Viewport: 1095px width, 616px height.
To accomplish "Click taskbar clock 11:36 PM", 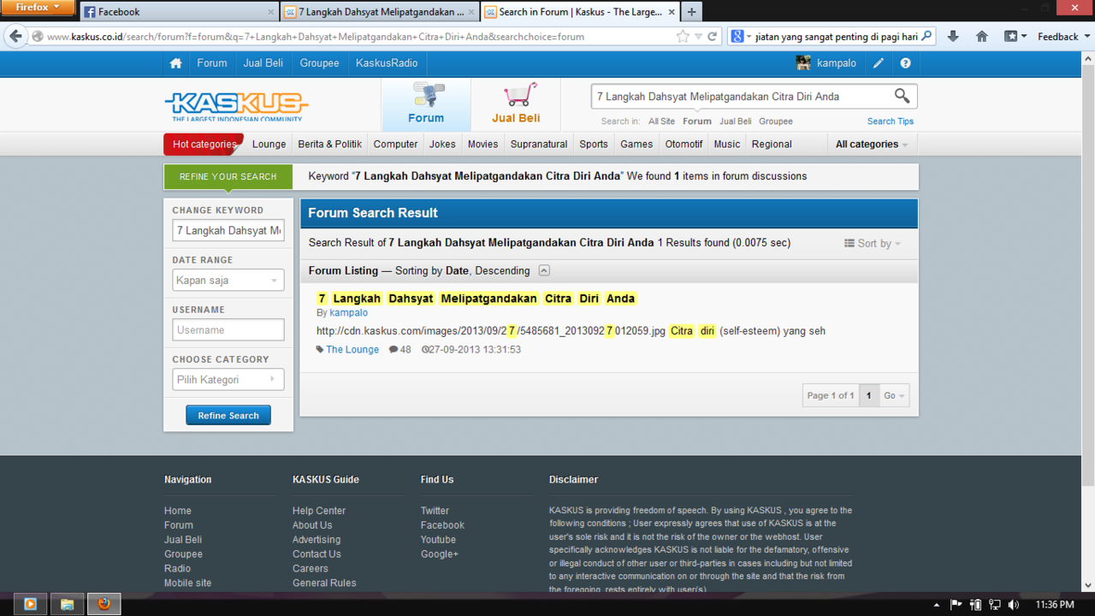I will 1054,605.
